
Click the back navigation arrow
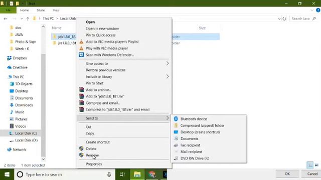click(x=6, y=18)
